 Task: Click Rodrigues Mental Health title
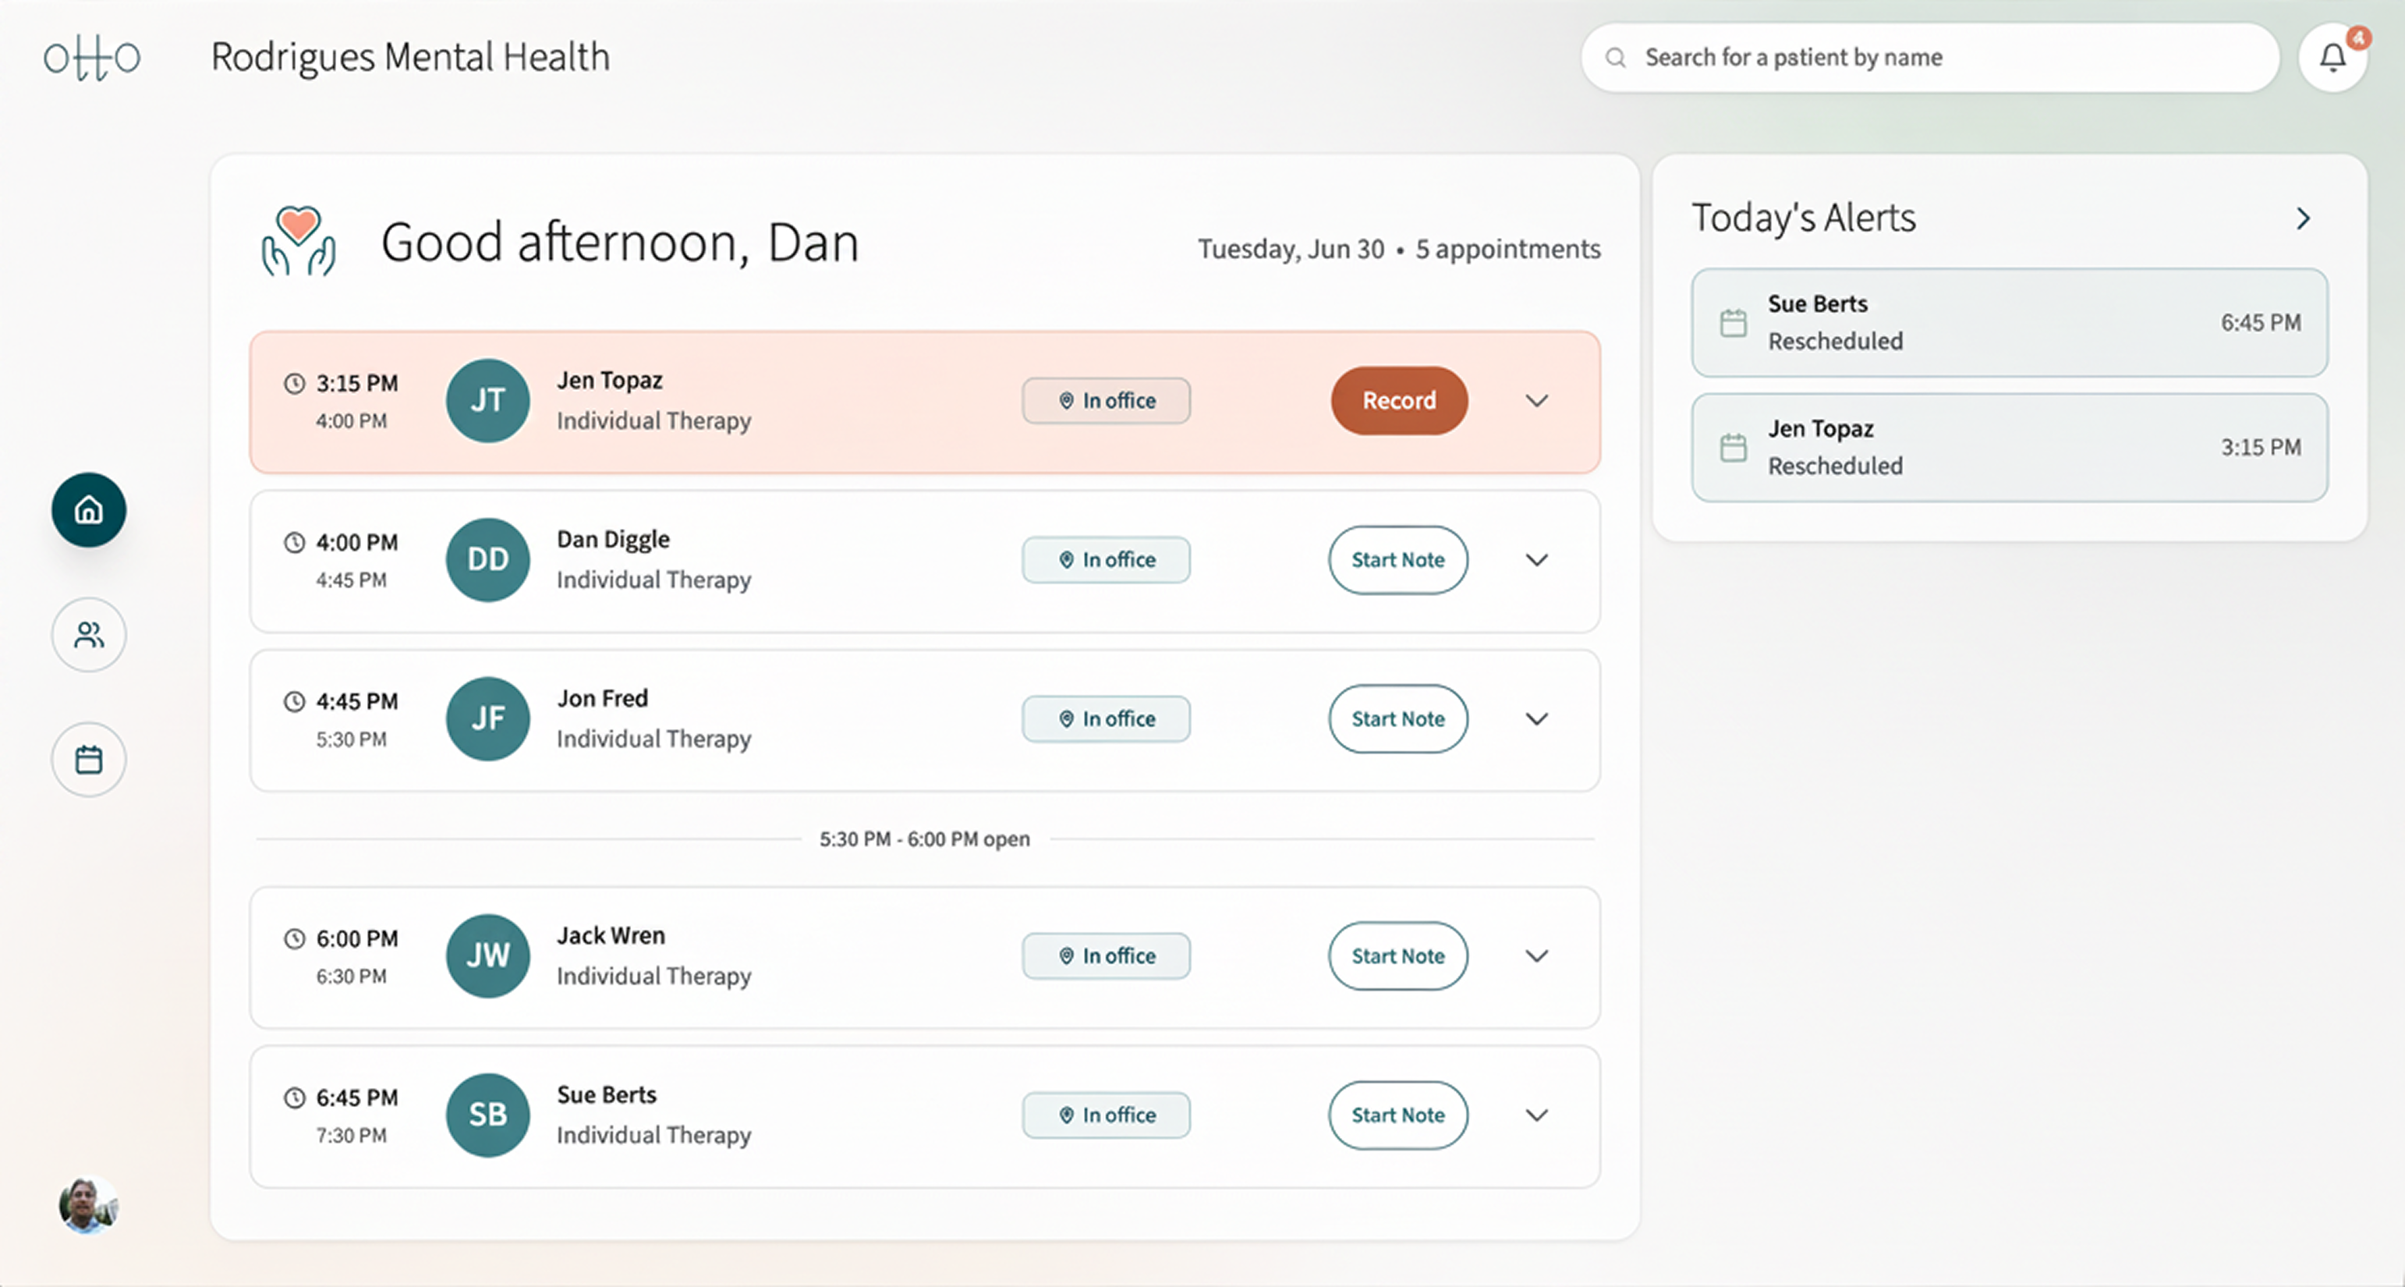[x=411, y=58]
